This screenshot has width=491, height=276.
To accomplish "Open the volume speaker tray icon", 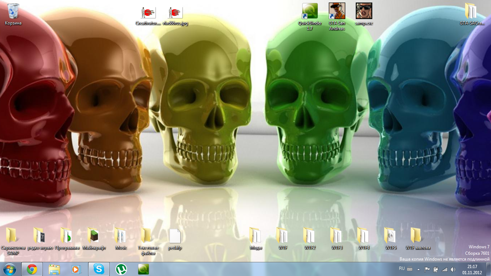I will [x=453, y=269].
